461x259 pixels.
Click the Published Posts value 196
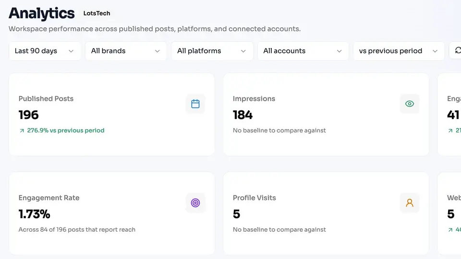click(x=28, y=115)
